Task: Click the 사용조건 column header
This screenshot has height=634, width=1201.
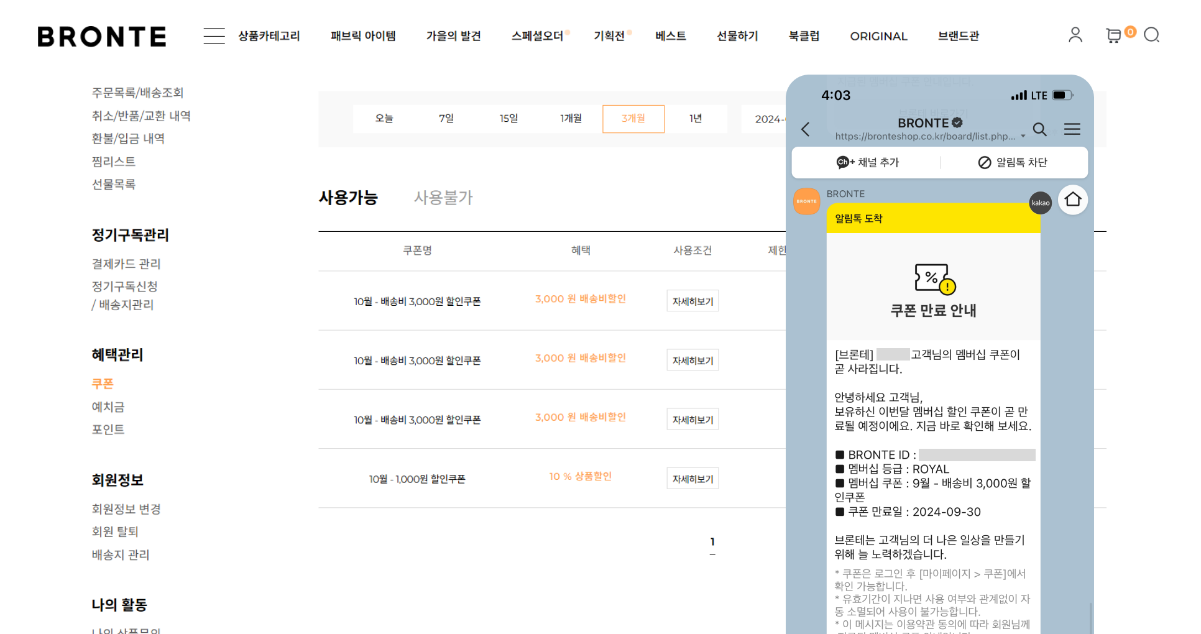Action: (693, 250)
